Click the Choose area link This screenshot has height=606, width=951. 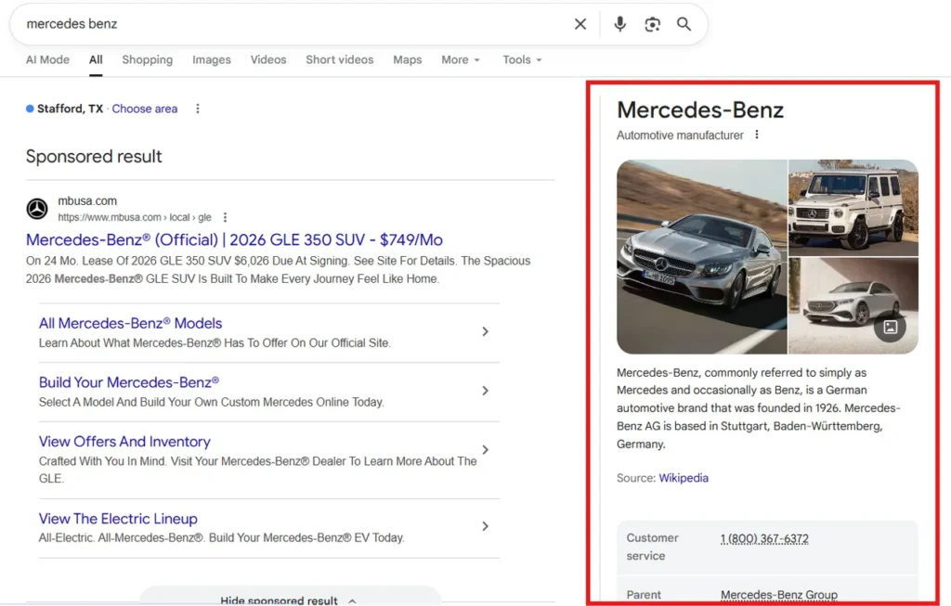tap(144, 109)
